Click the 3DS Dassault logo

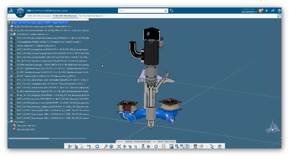11,11
